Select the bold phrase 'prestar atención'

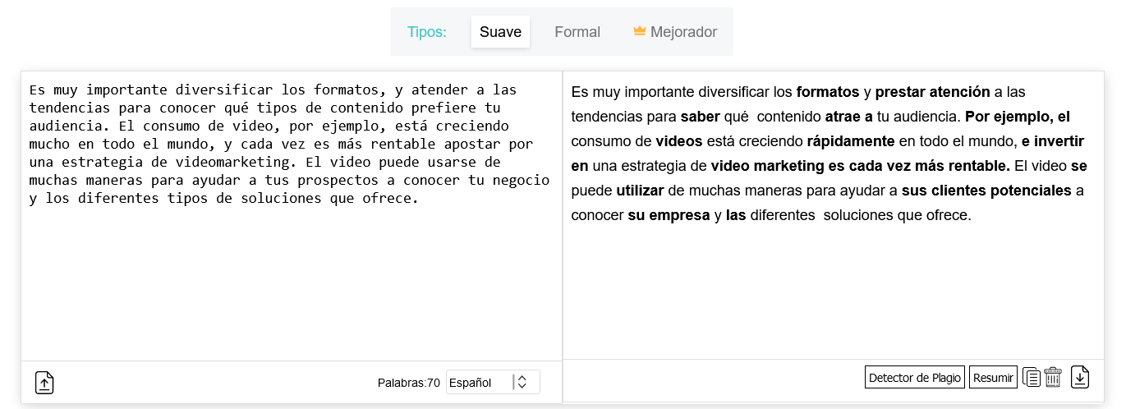point(932,91)
